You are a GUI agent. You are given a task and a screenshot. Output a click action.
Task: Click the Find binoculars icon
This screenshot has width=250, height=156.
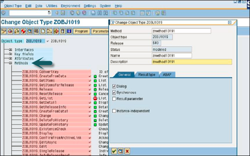point(99,13)
